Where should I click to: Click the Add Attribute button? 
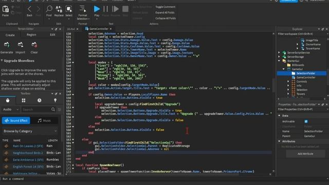[x=305, y=154]
